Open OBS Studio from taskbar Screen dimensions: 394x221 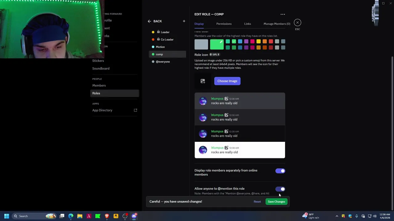(125, 216)
